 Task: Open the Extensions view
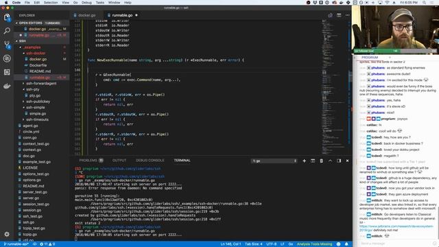(x=7, y=72)
